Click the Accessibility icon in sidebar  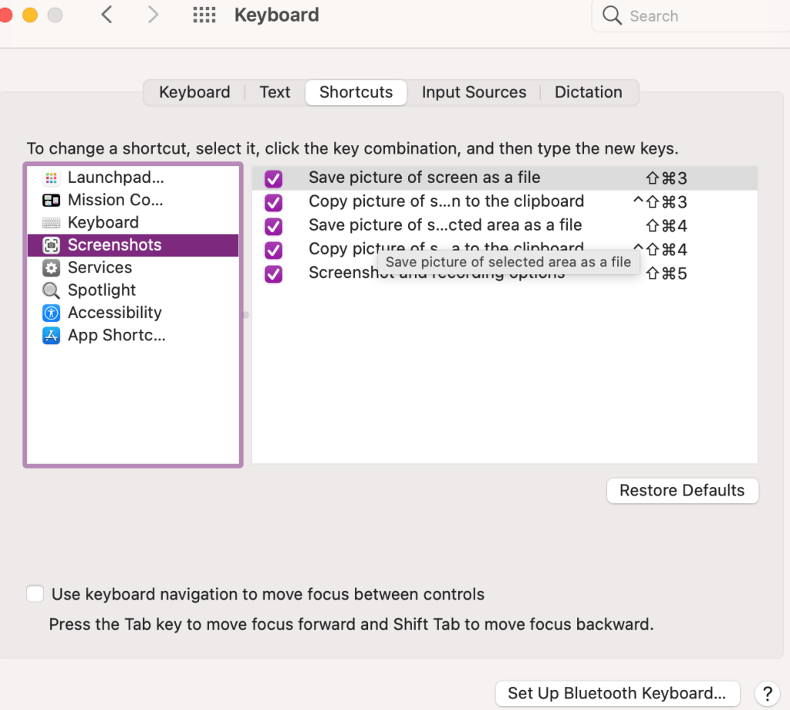tap(51, 313)
